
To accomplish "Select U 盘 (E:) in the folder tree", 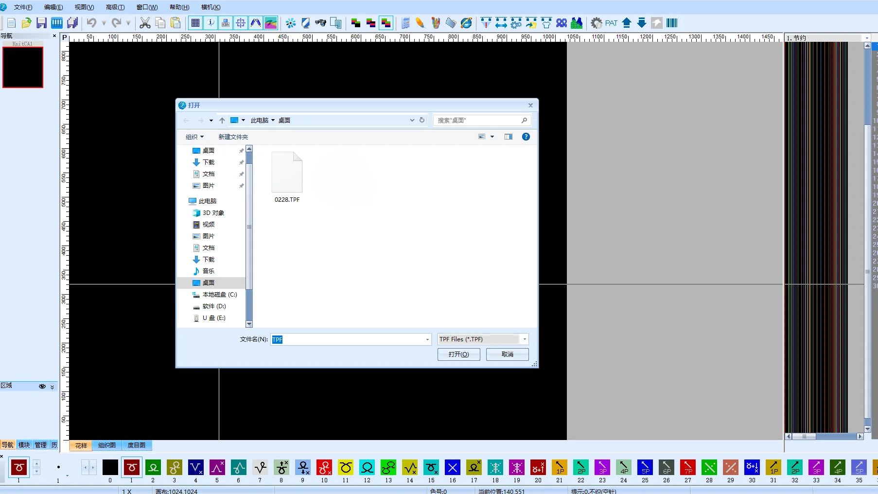I will tap(209, 318).
